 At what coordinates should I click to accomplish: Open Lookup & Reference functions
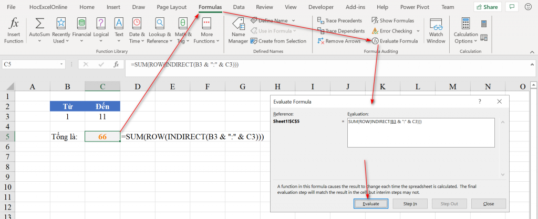coord(160,31)
